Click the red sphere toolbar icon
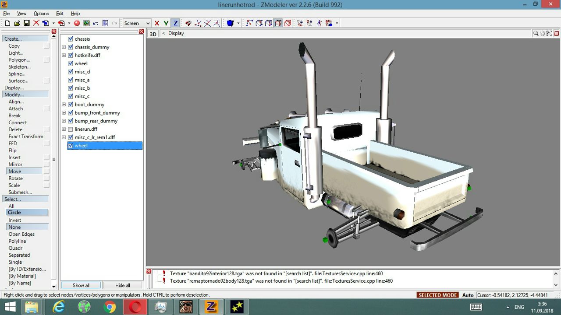The height and width of the screenshot is (315, 561). coord(77,23)
